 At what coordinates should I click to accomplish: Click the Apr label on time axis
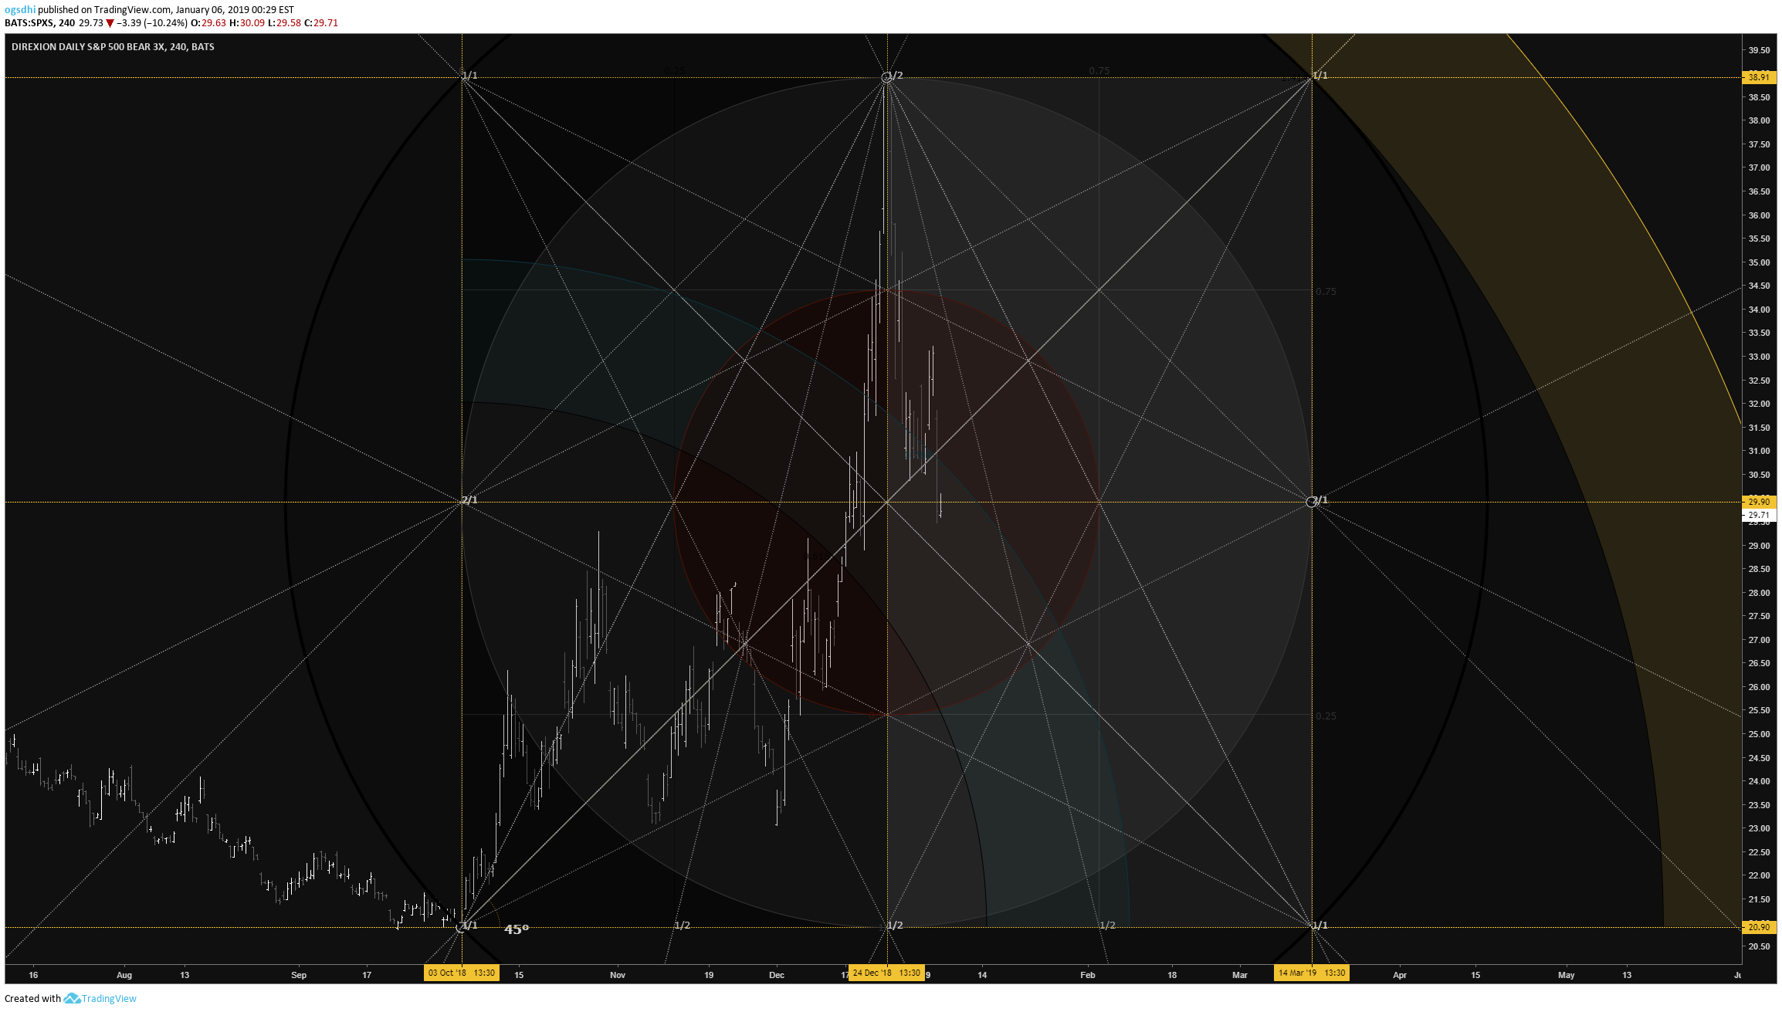(1400, 975)
